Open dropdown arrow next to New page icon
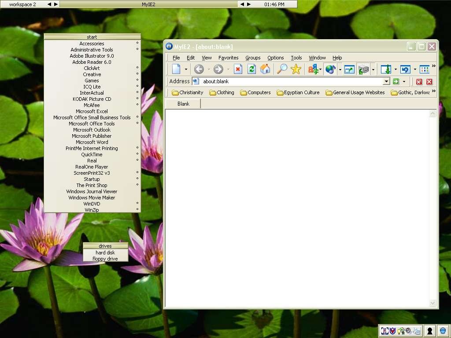Screen dimensions: 451x338 click(x=186, y=70)
